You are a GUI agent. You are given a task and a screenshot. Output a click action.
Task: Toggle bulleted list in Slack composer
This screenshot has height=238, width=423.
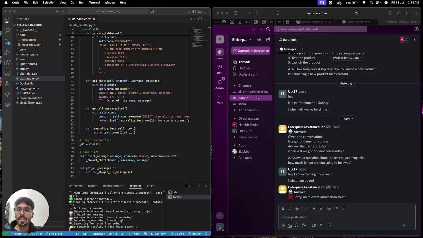click(x=320, y=208)
